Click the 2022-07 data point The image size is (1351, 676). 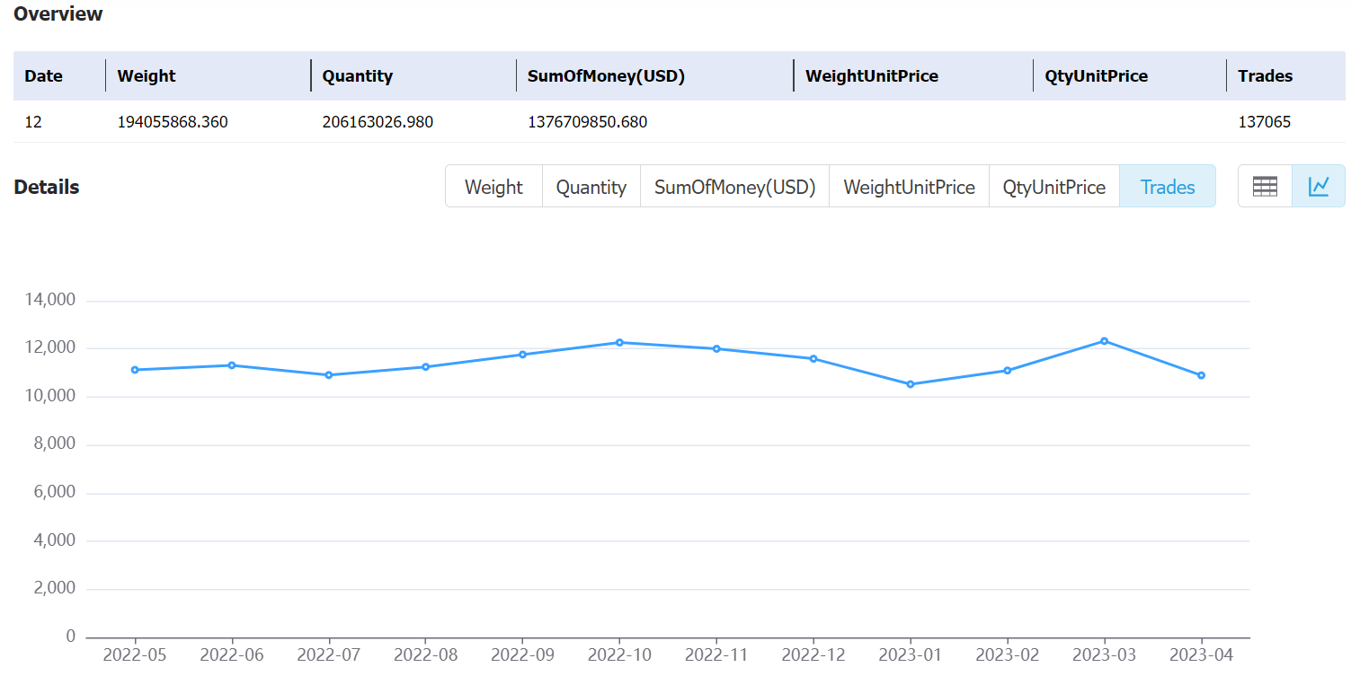pos(329,375)
